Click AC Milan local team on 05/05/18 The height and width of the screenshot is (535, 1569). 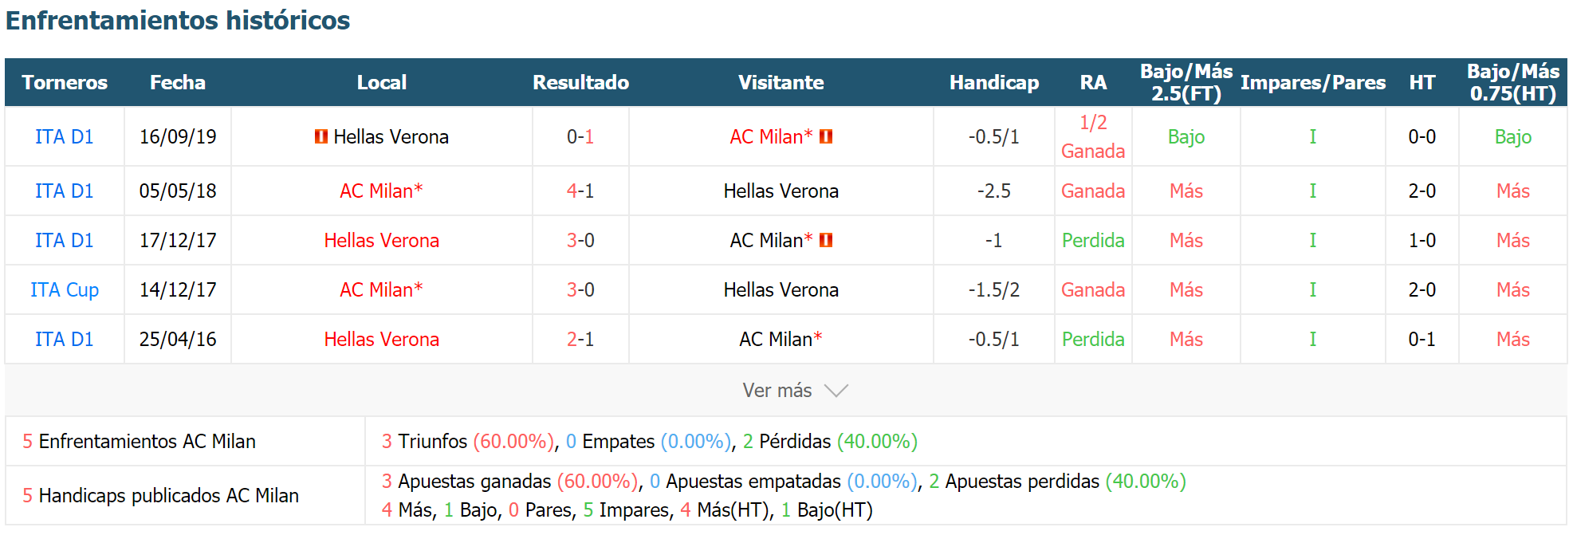tap(381, 191)
